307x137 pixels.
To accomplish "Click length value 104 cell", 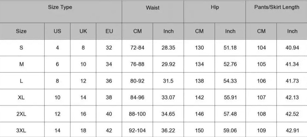I will click(x=261, y=48).
